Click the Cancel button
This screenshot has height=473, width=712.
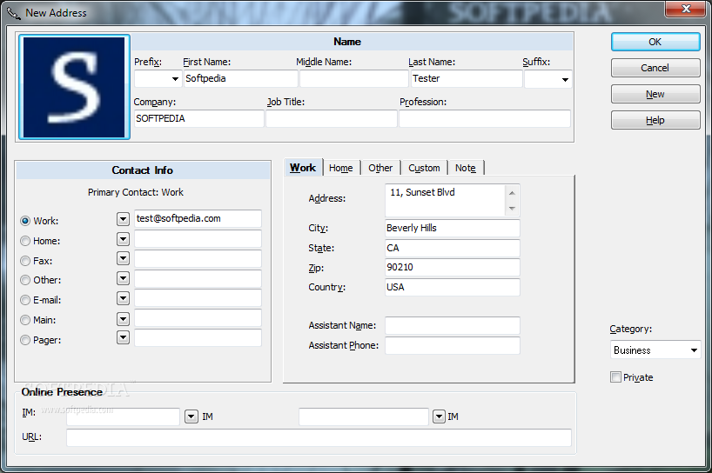tap(655, 68)
